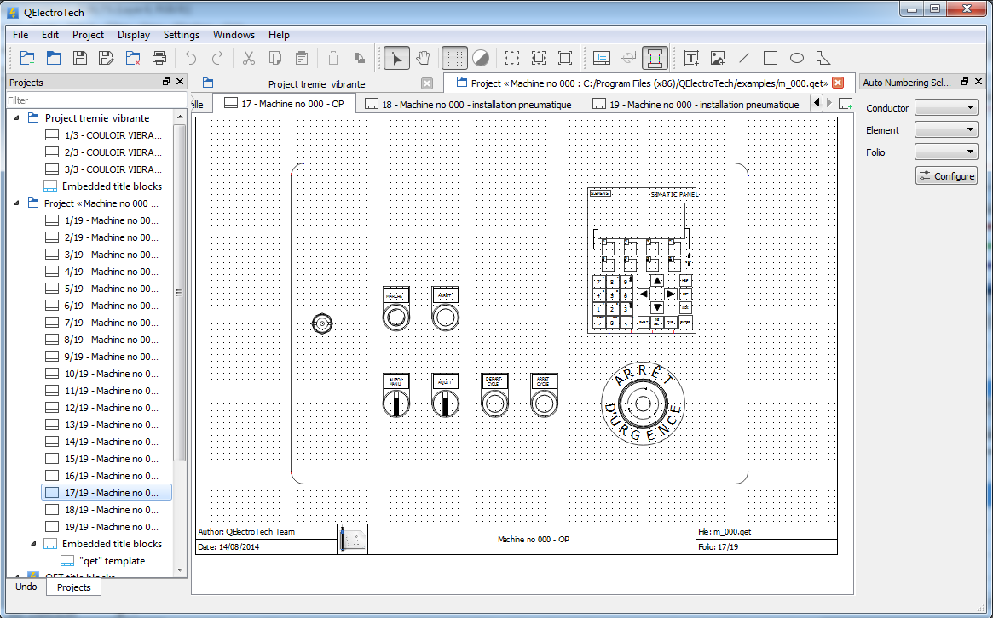Click the Copy icon
The width and height of the screenshot is (993, 618).
(x=275, y=58)
